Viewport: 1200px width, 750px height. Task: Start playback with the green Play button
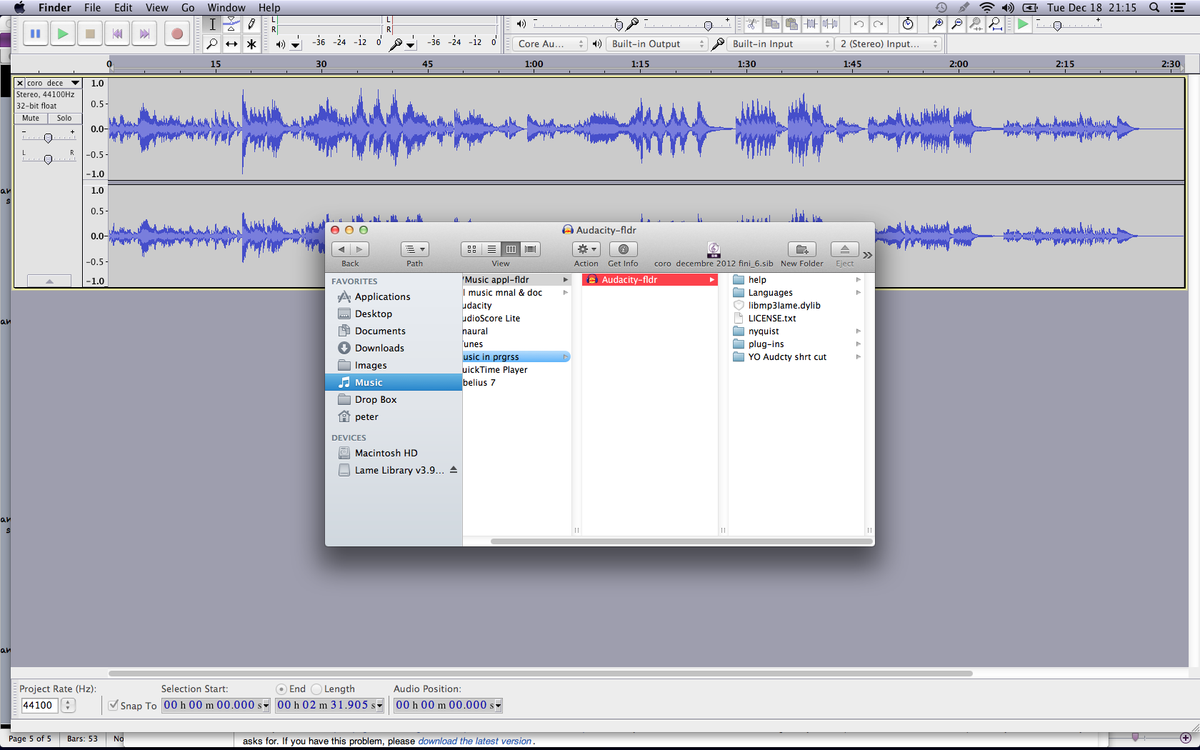pyautogui.click(x=63, y=34)
